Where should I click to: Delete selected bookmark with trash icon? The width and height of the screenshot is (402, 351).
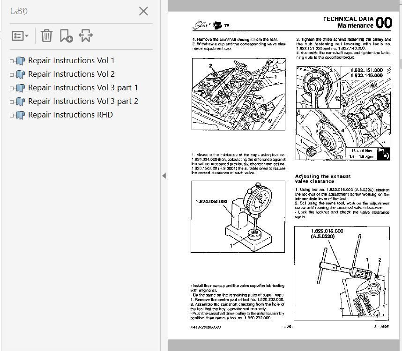pyautogui.click(x=46, y=36)
